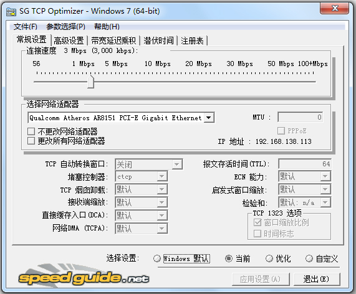Check 更改所有网络适配器 checkbox
The image size is (356, 294).
click(x=31, y=141)
